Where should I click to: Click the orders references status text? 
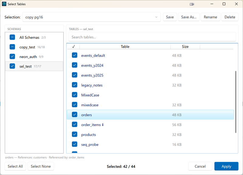point(45,157)
